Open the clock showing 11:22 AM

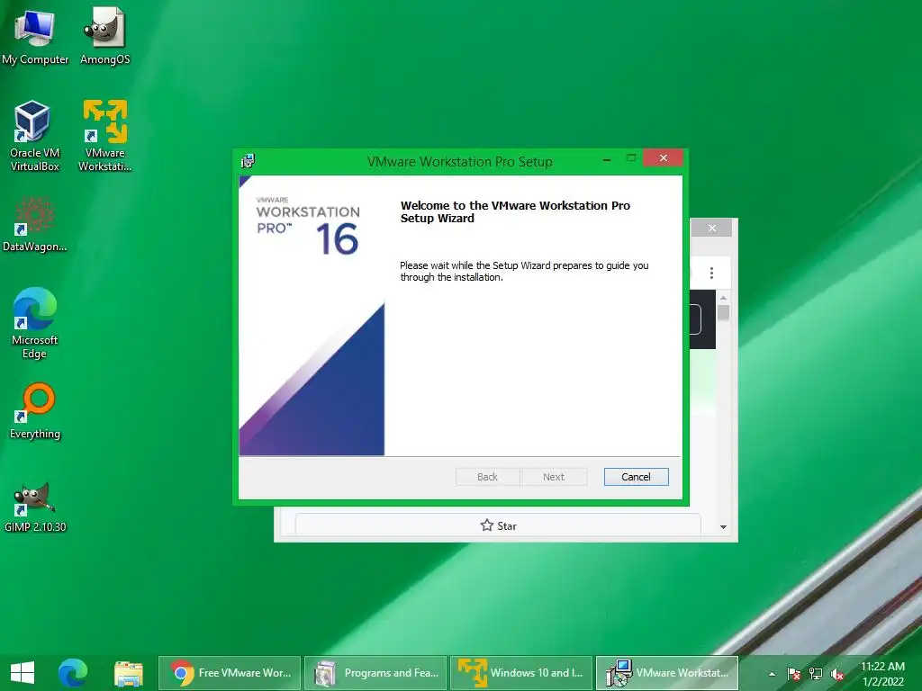[882, 674]
